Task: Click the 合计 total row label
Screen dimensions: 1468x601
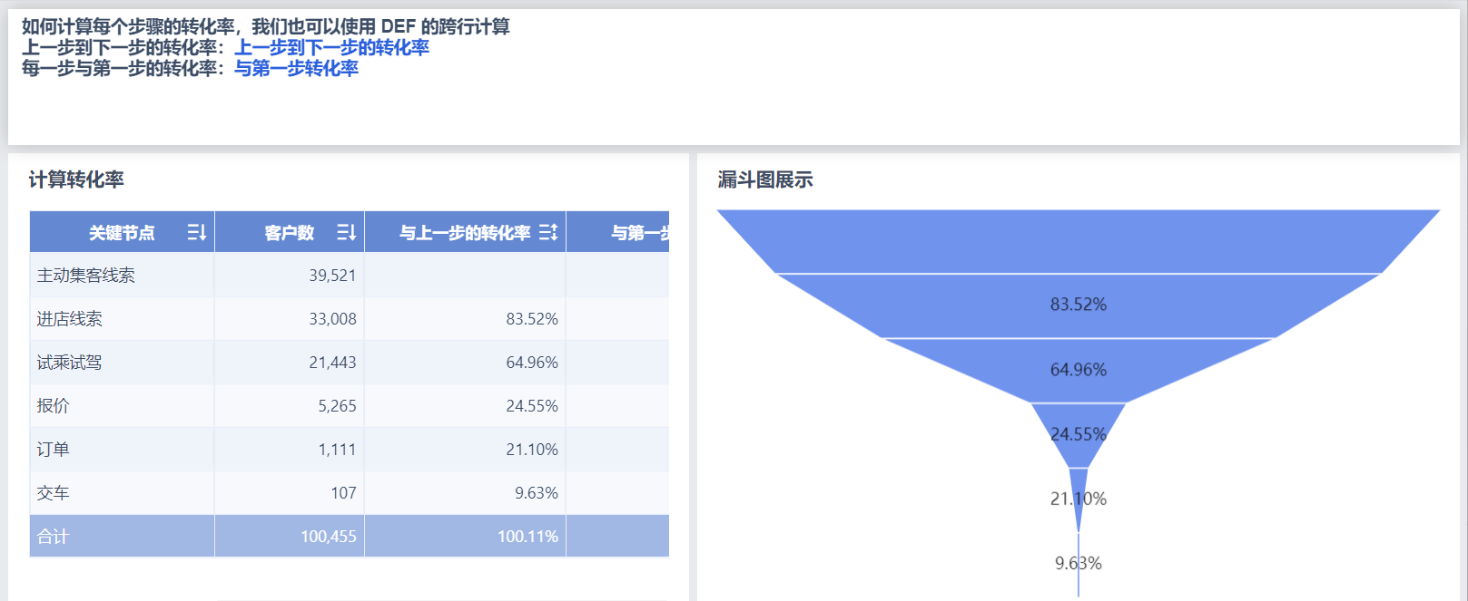Action: pos(54,537)
